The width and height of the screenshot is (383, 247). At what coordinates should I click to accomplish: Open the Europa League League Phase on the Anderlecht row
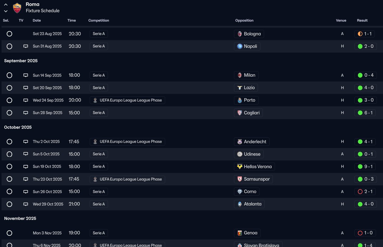coord(127,142)
